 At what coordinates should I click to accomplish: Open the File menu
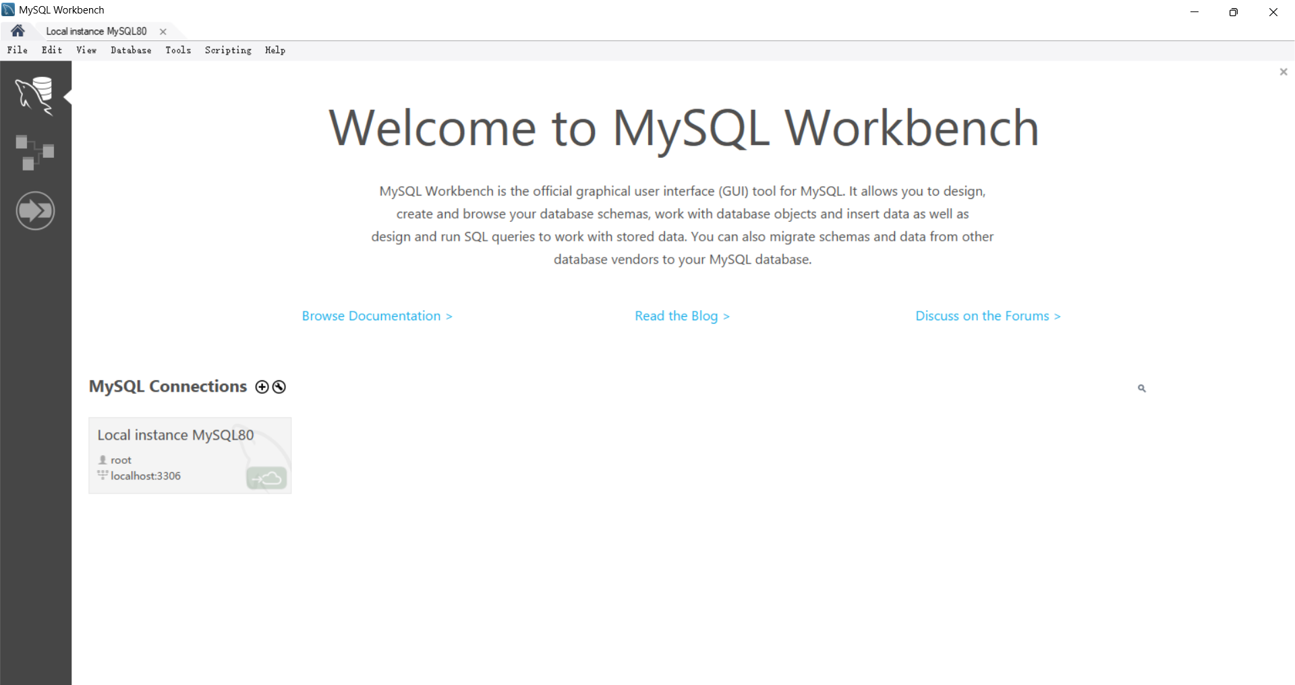tap(18, 51)
